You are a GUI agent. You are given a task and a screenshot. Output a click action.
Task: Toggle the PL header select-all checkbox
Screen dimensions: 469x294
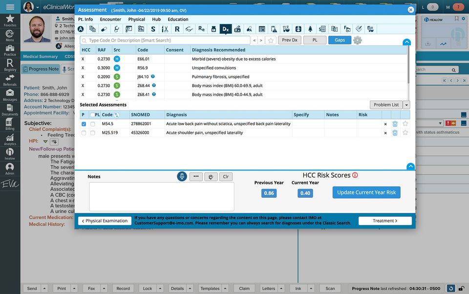pyautogui.click(x=93, y=115)
